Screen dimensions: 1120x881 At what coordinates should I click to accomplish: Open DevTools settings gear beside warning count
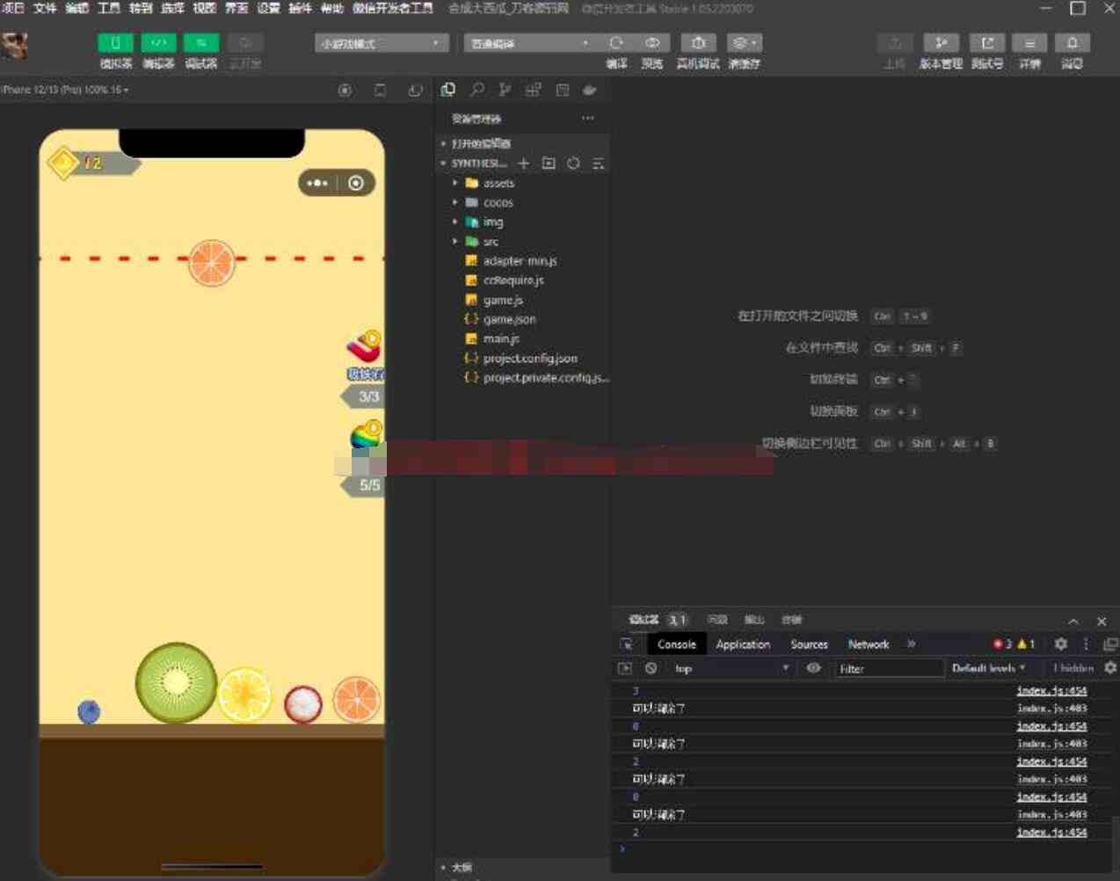point(1061,644)
